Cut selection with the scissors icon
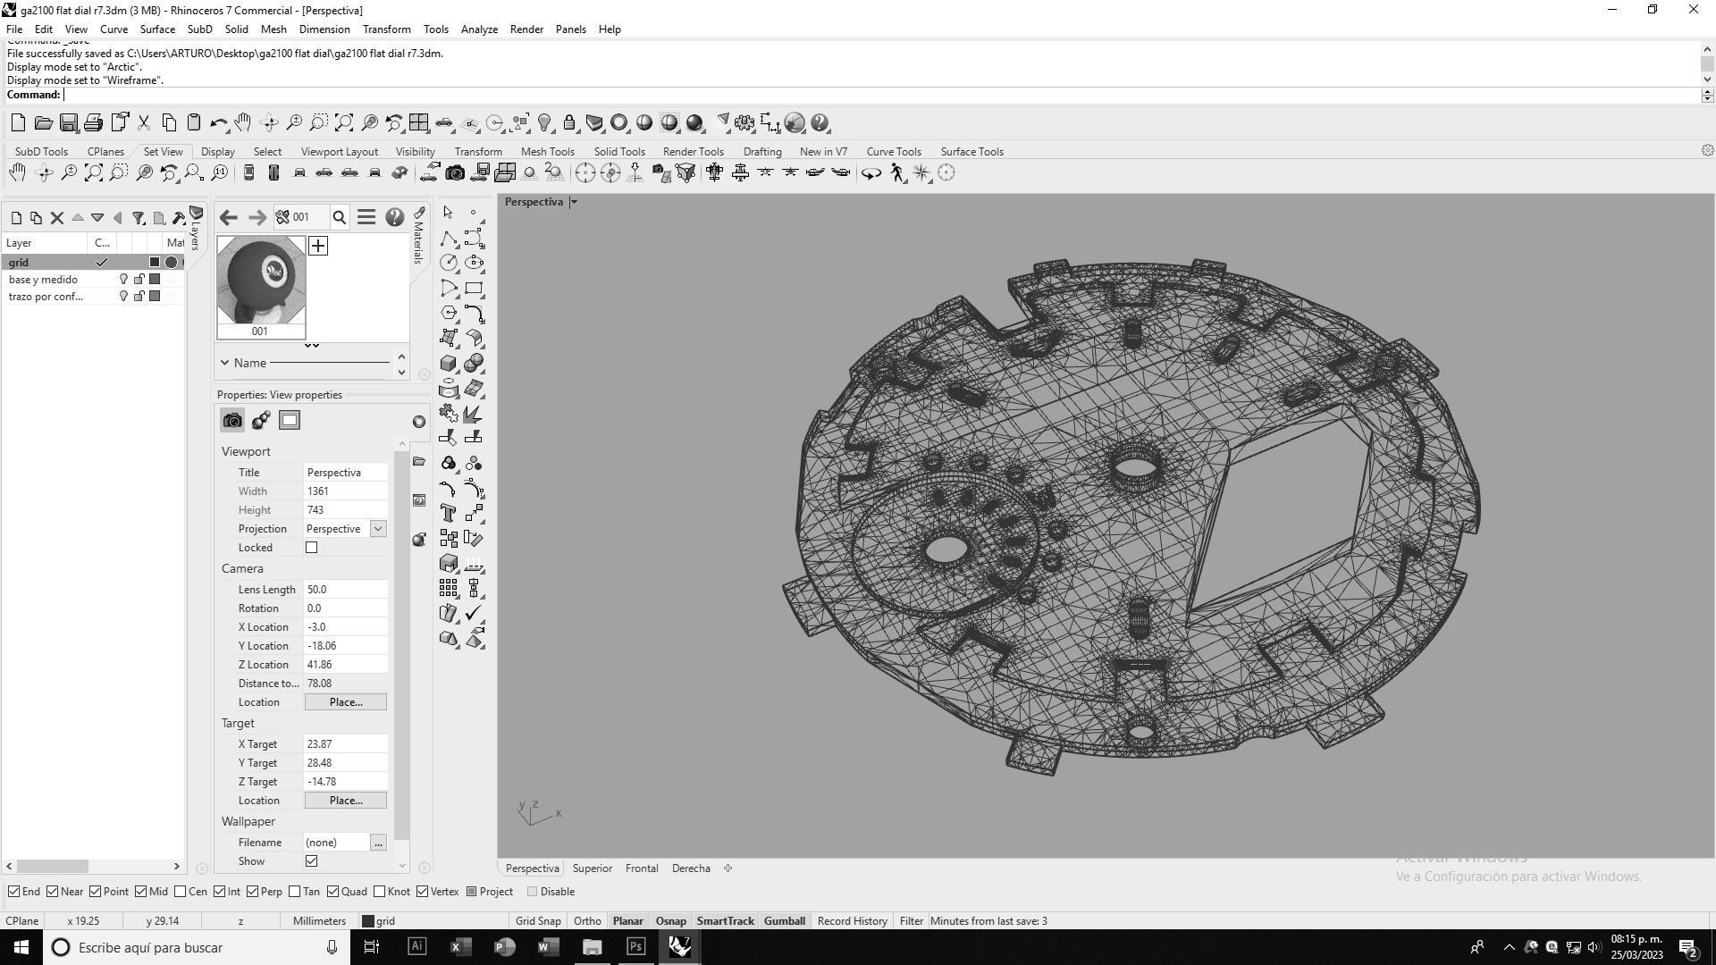Viewport: 1716px width, 965px height. (x=143, y=123)
